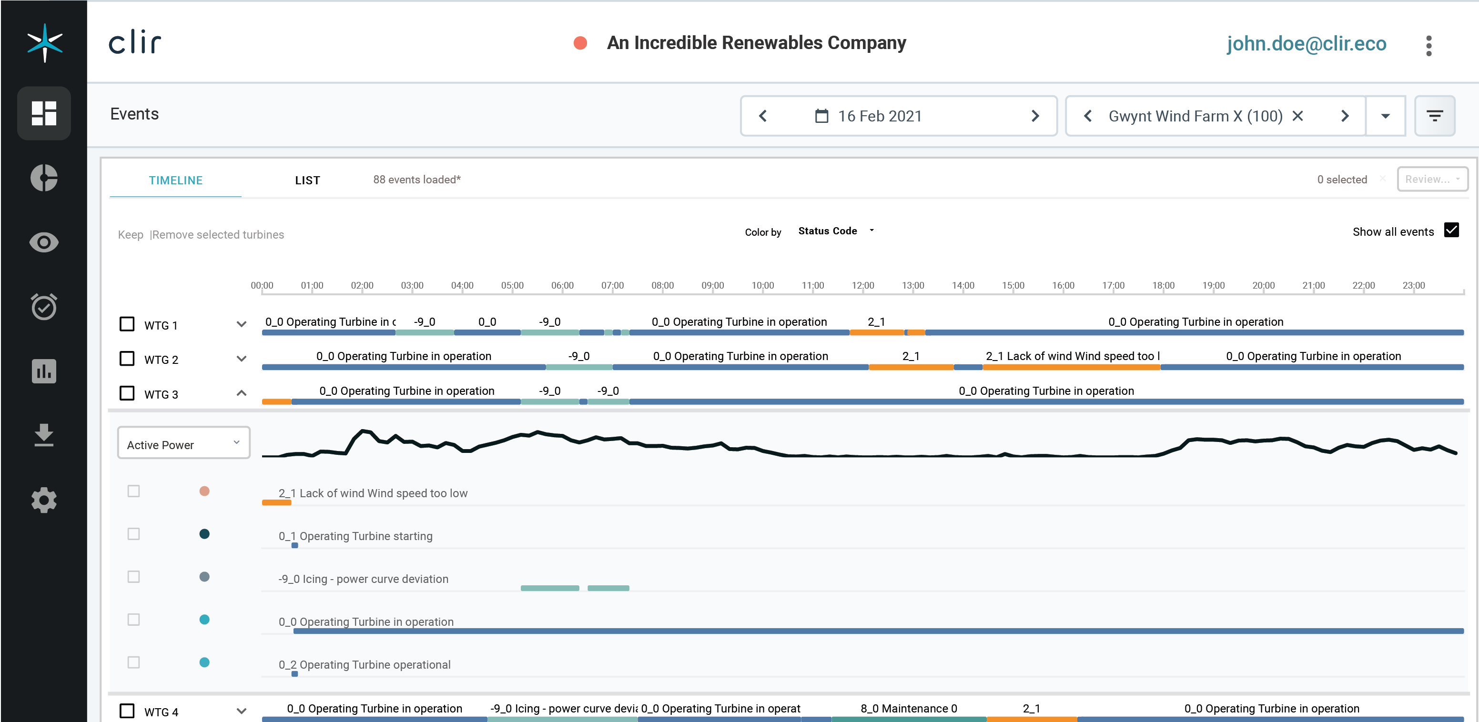Image resolution: width=1479 pixels, height=722 pixels.
Task: Click the Active Power line chart
Action: (x=859, y=443)
